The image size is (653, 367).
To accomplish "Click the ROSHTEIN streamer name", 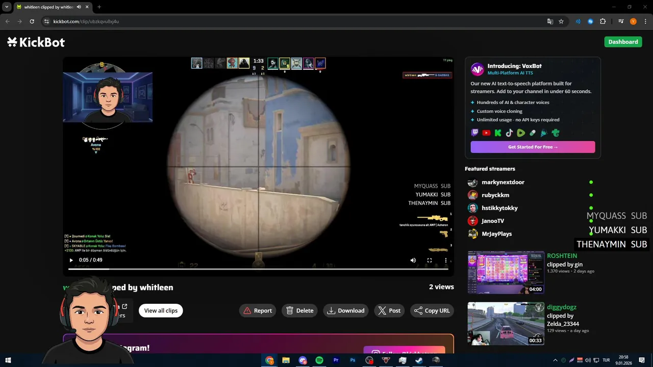I will click(x=562, y=256).
